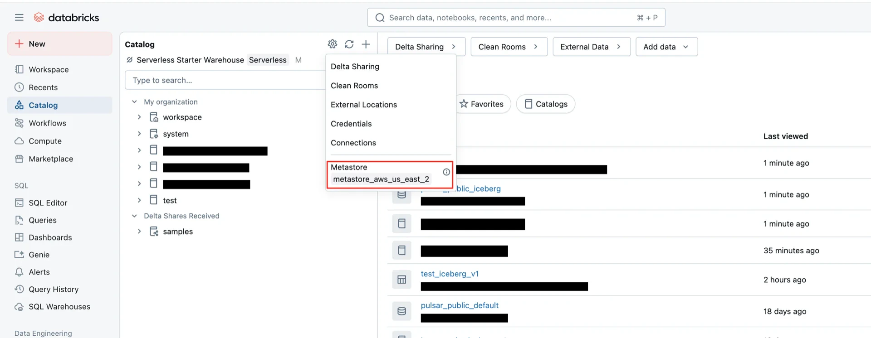The image size is (871, 338).
Task: Open the Delta Sharing top button
Action: 426,47
